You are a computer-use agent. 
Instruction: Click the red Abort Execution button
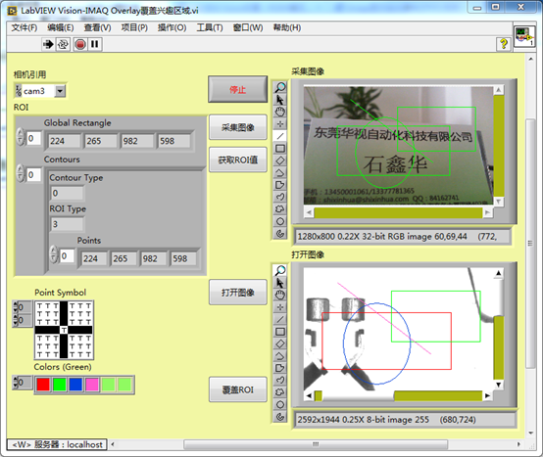(80, 44)
